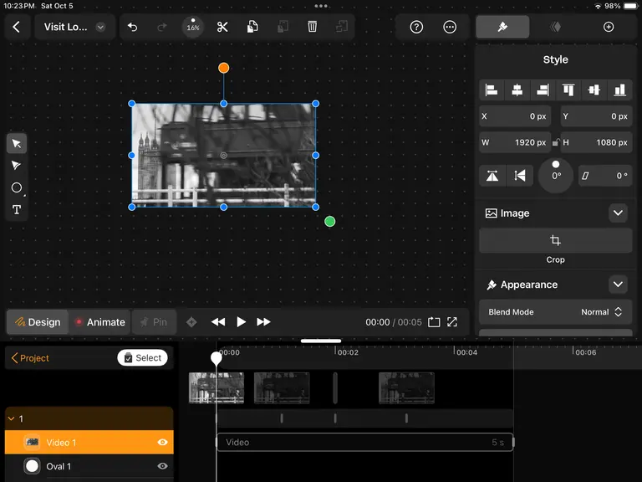Collapse the Appearance section
This screenshot has height=482, width=642.
(618, 285)
